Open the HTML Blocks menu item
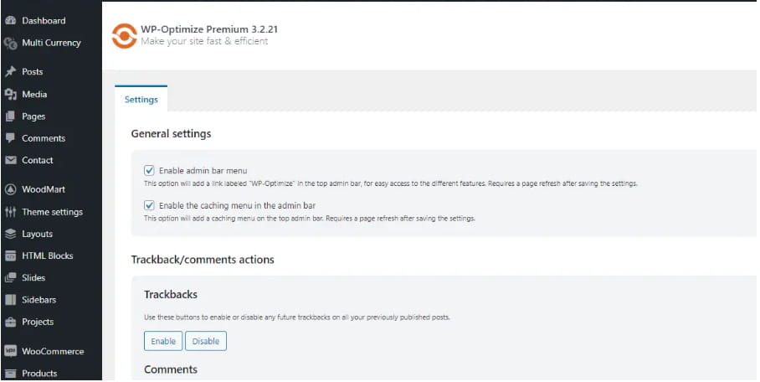 tap(47, 256)
